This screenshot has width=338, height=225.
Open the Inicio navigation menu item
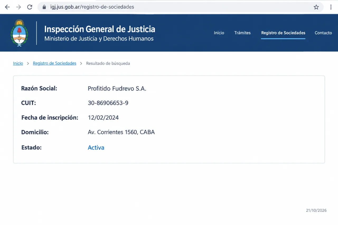pos(219,33)
